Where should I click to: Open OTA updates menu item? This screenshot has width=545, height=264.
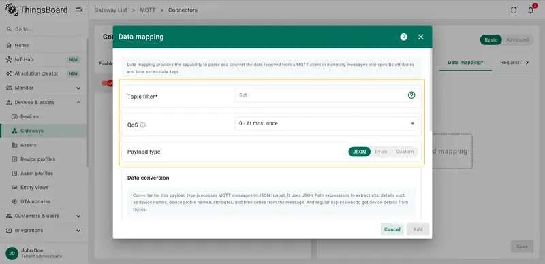pyautogui.click(x=44, y=202)
